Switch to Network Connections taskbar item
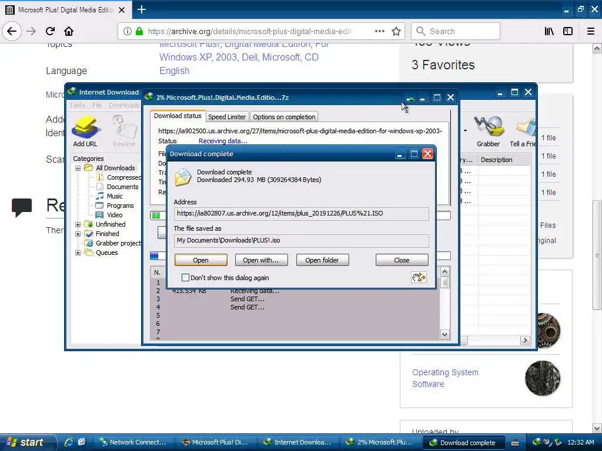Screen dimensions: 602x451 click(x=133, y=443)
